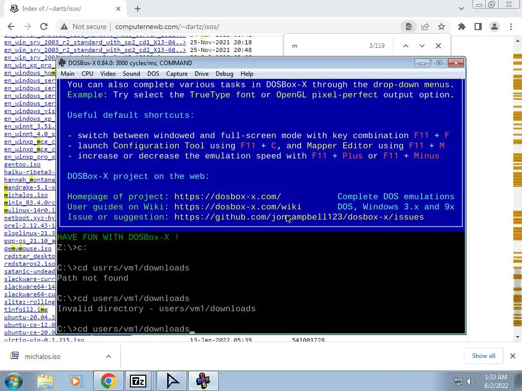
Task: Open Windows Start menu orb
Action: tap(13, 381)
